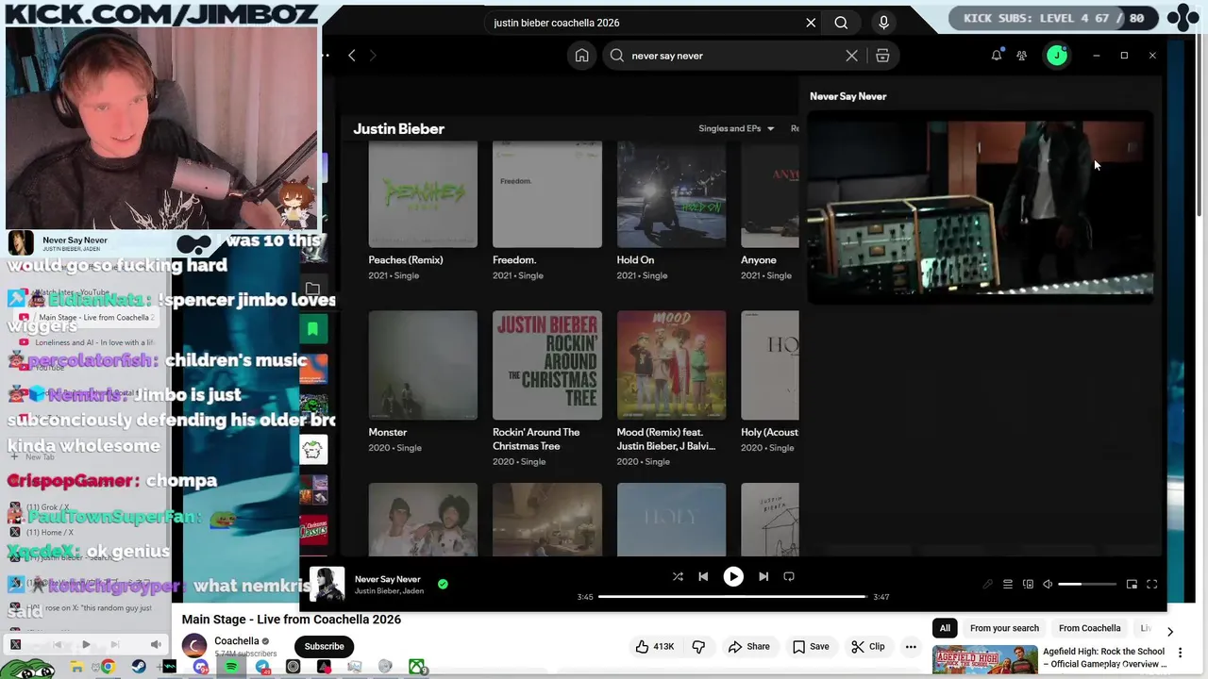This screenshot has height=679, width=1208.
Task: Open the Spotify profile avatar 'J'
Action: pyautogui.click(x=1057, y=56)
